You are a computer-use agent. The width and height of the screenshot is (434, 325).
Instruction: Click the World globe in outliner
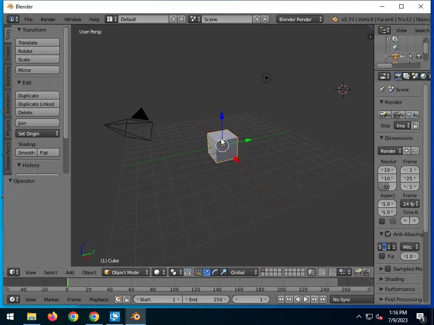[395, 48]
